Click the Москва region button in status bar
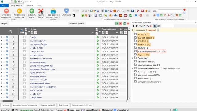 [107, 110]
